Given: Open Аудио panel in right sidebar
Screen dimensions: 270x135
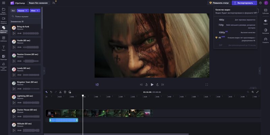Looking at the screenshot, I should (266, 22).
